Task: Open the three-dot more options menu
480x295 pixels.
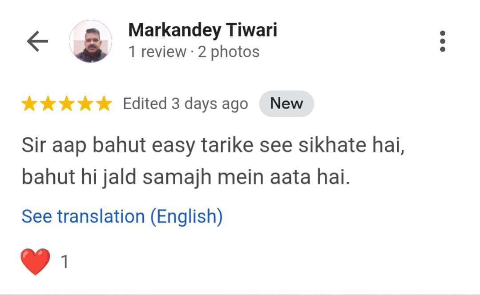Action: click(442, 41)
